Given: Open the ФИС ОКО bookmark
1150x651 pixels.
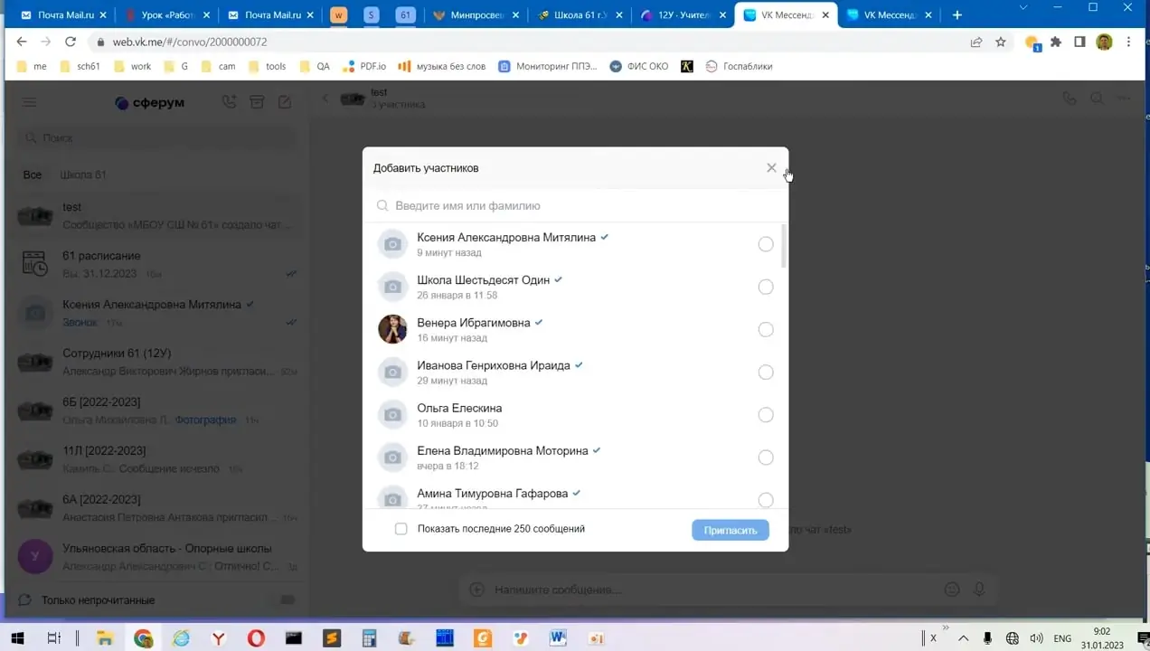Looking at the screenshot, I should coord(639,66).
